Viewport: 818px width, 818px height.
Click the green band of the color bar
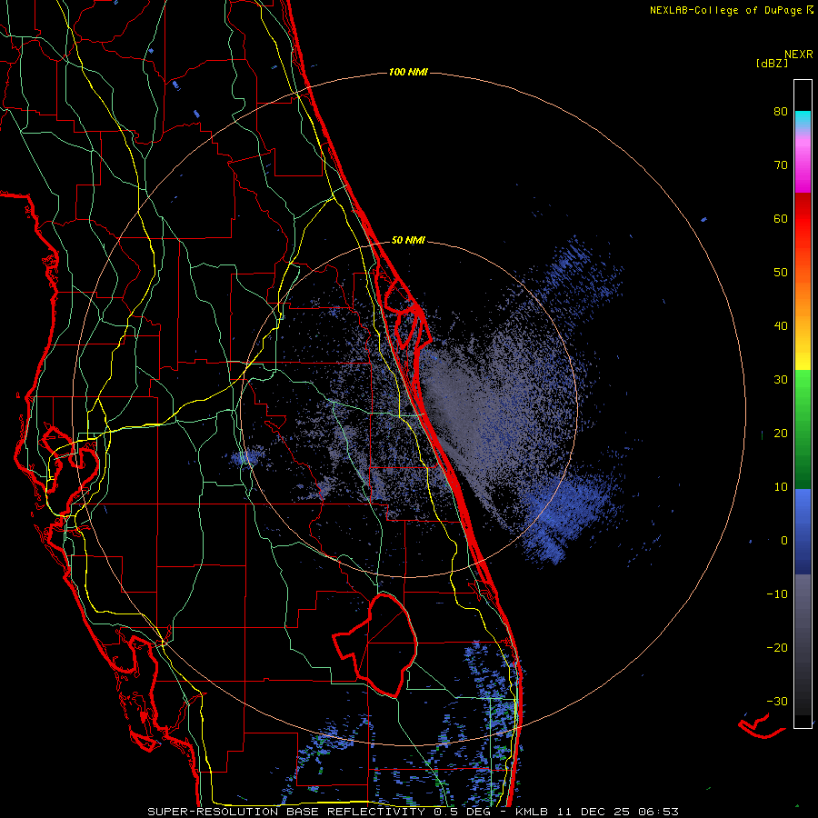point(803,429)
